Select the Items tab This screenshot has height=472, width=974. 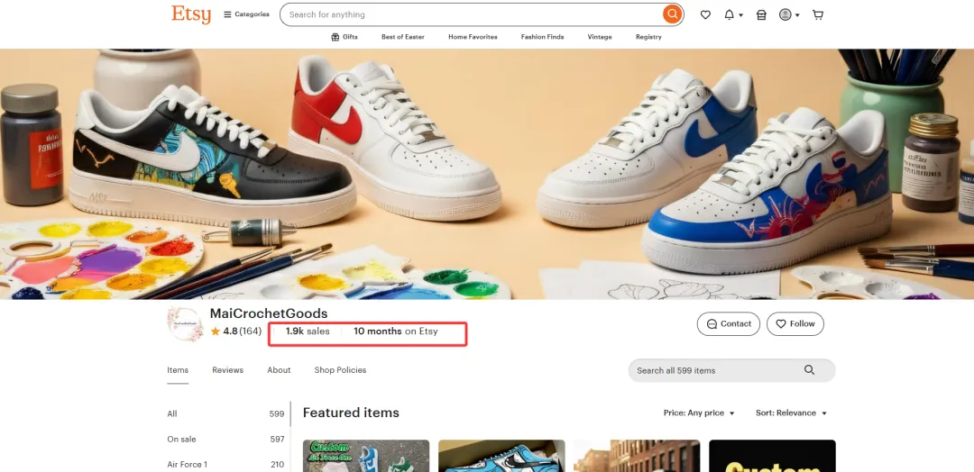click(178, 370)
